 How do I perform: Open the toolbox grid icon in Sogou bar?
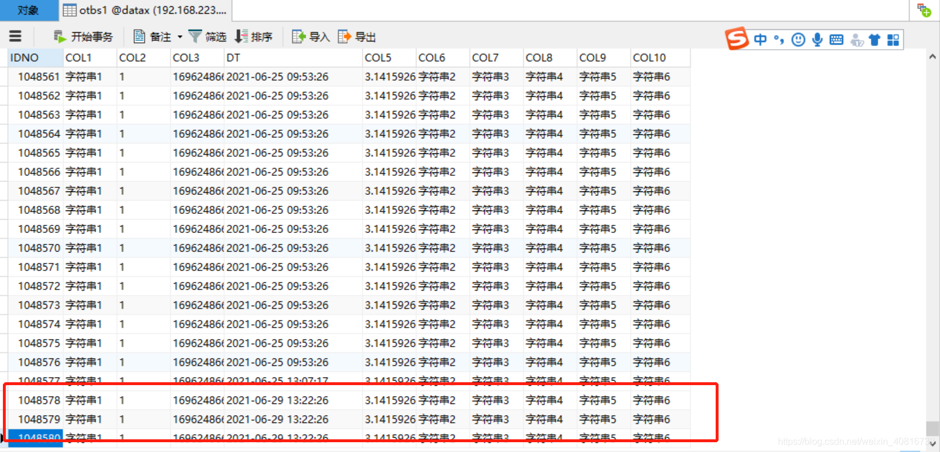[893, 39]
